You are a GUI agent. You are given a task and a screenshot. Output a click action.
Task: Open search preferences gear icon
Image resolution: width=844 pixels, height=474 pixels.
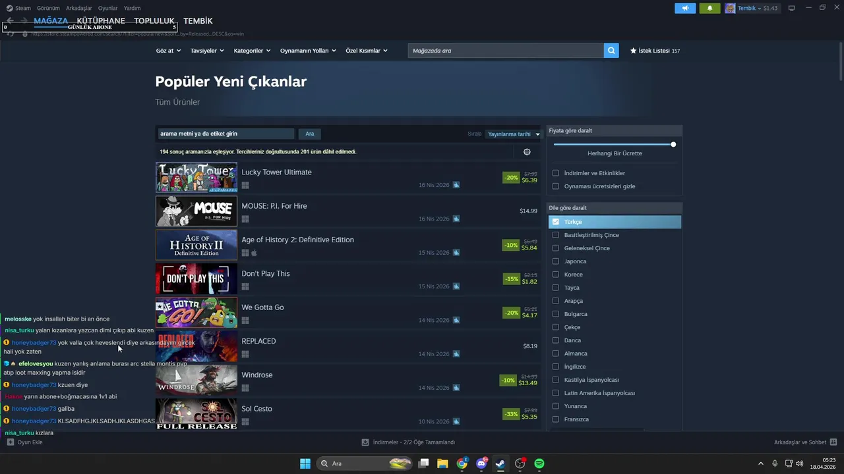(527, 152)
